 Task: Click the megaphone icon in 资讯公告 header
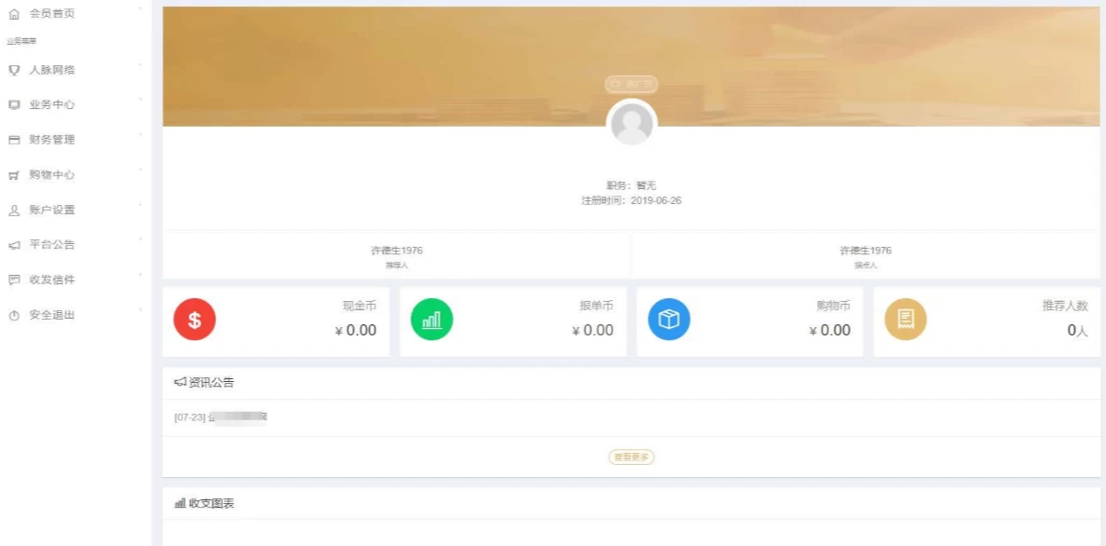[180, 382]
